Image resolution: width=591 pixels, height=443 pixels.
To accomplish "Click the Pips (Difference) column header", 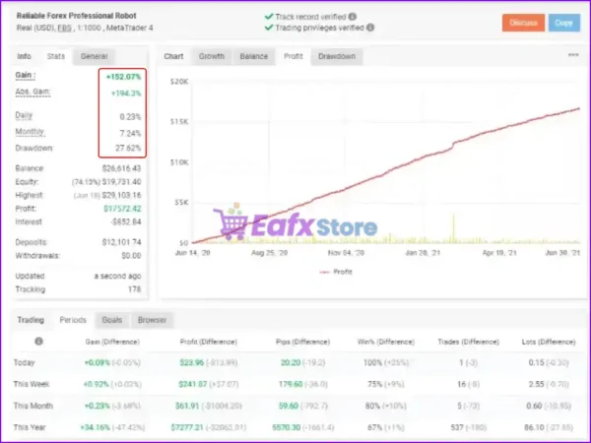I will (302, 342).
